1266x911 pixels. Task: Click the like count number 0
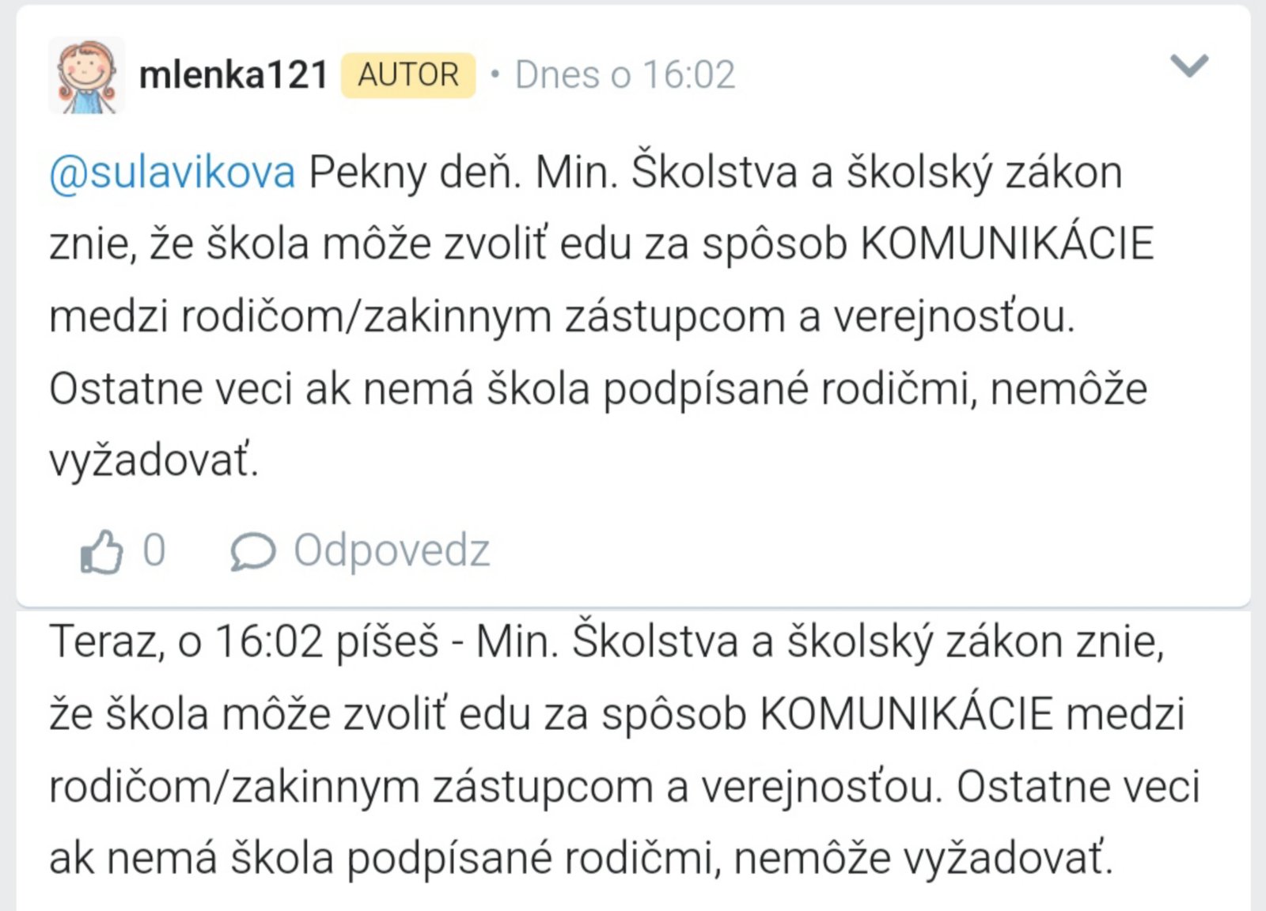(154, 550)
